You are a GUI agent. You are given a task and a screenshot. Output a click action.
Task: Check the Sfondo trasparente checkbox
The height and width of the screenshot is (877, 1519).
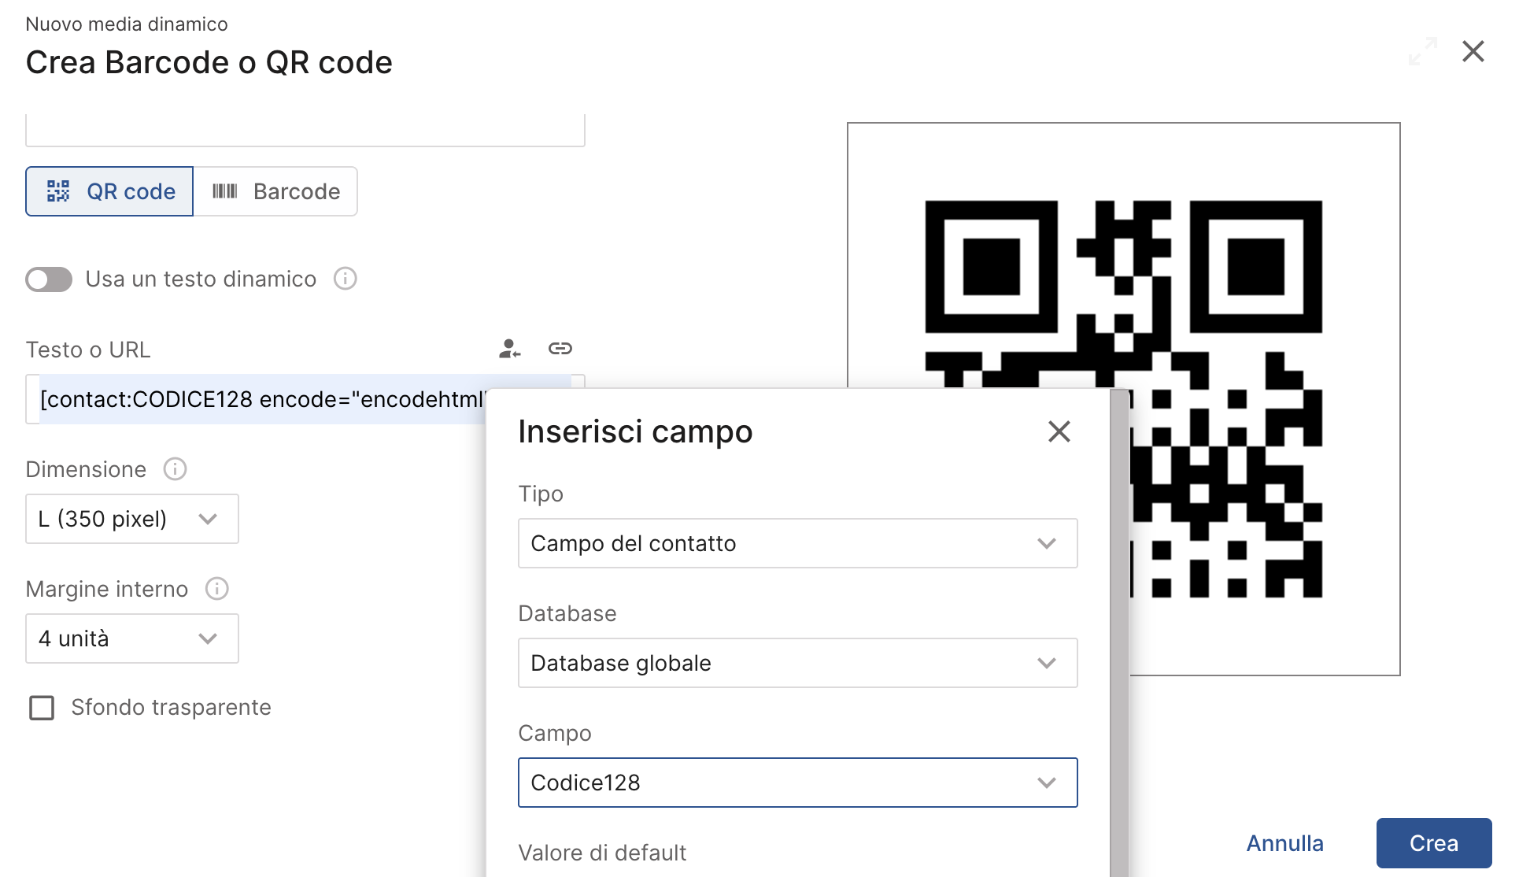pos(42,708)
